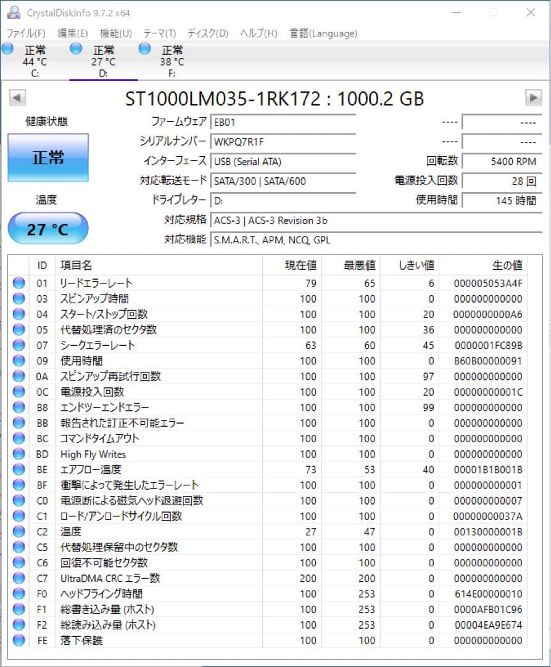Select the firmware value EB01
This screenshot has width=551, height=667.
pos(283,122)
